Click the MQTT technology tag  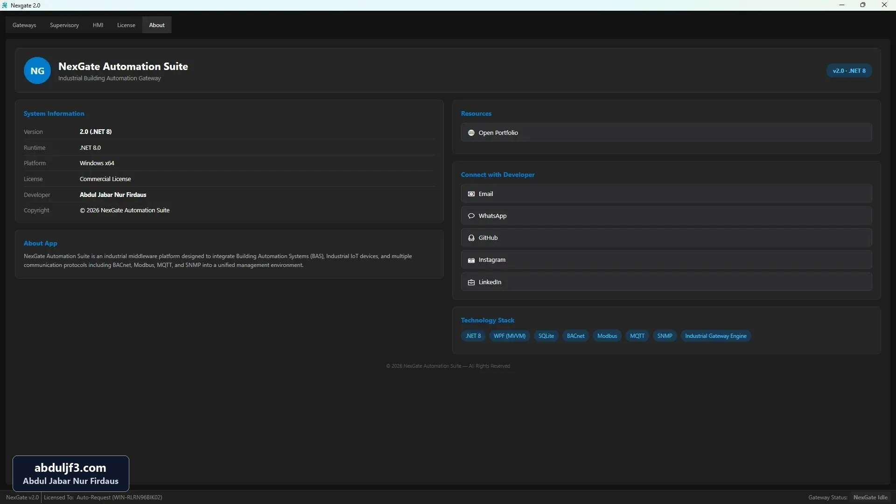(637, 336)
